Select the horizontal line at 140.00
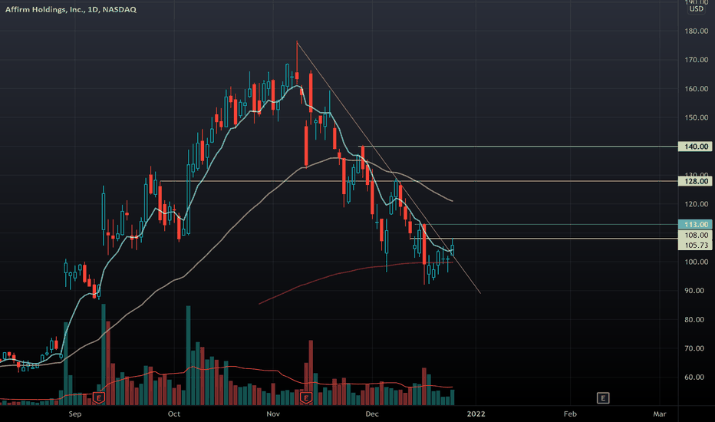 click(519, 147)
